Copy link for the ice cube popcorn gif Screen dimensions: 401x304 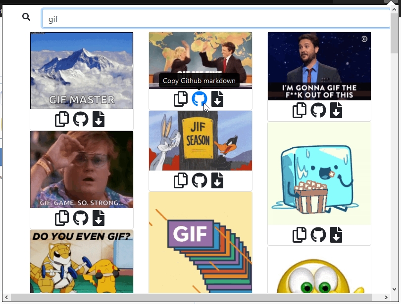[300, 235]
